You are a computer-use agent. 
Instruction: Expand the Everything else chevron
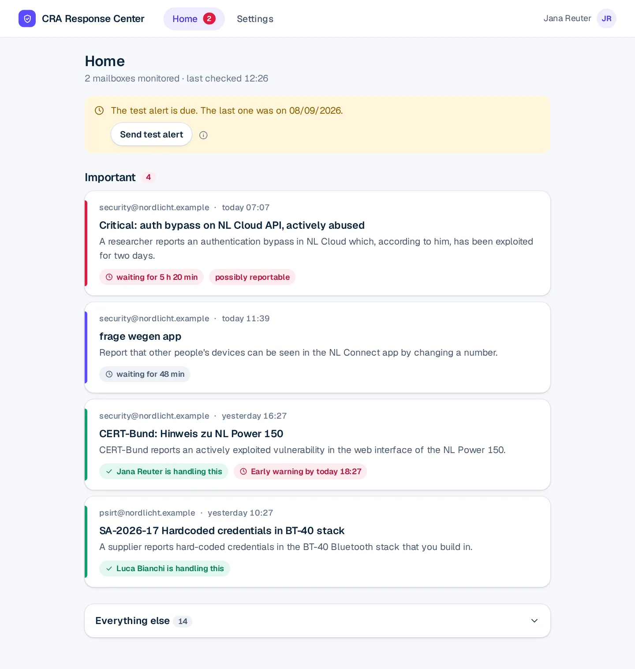point(534,621)
